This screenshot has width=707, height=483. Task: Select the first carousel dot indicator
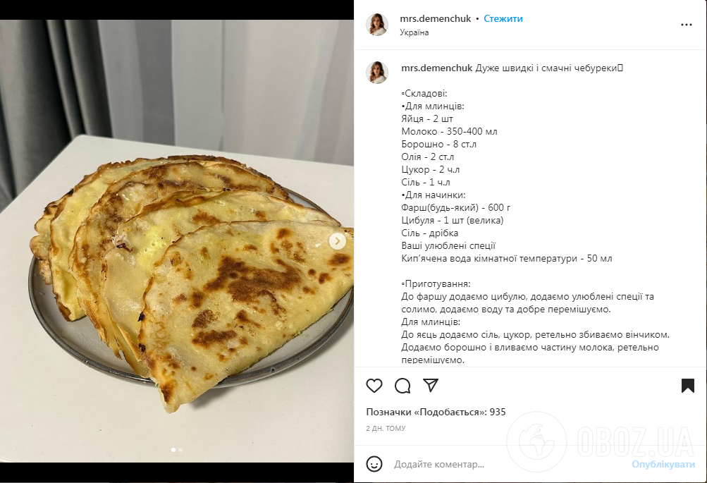(x=173, y=450)
